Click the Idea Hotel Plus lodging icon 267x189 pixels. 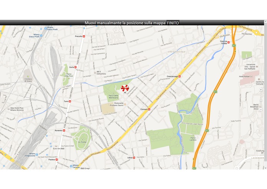[9, 109]
